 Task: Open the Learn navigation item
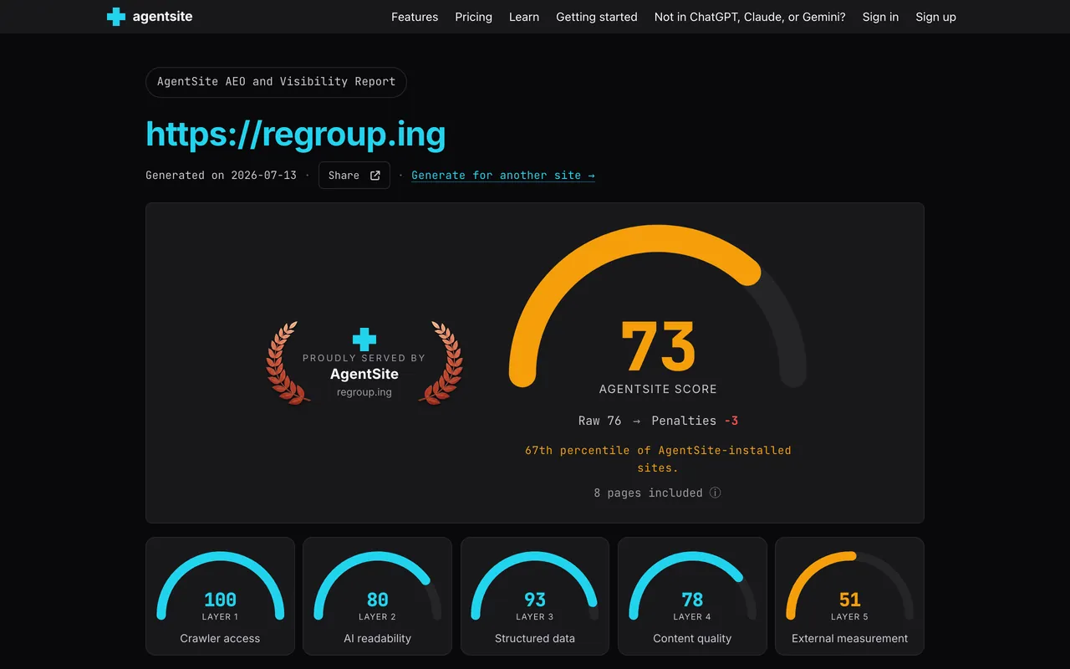(x=524, y=17)
